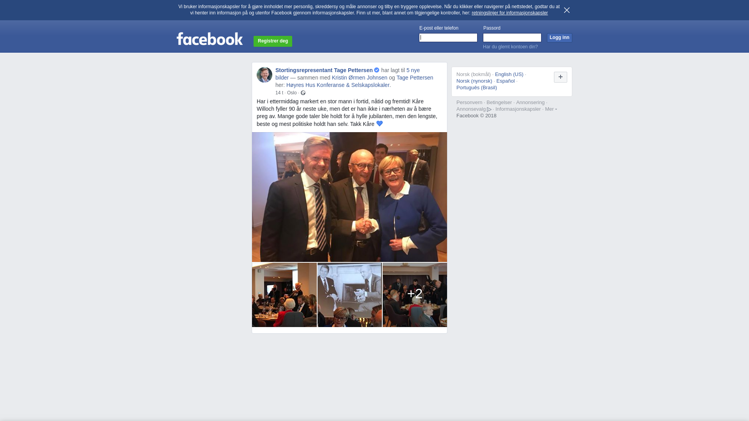Expand the Mer dropdown in the footer
The image size is (749, 421).
click(x=551, y=109)
